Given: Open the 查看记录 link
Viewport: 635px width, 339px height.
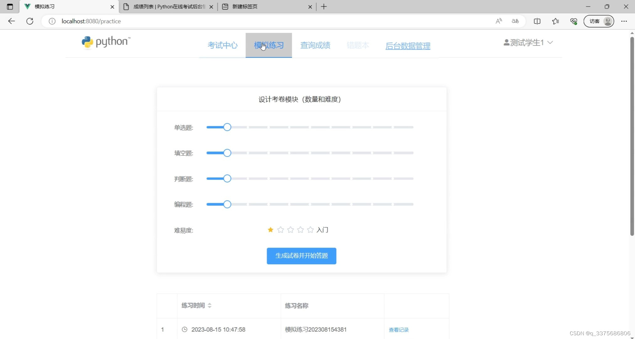Looking at the screenshot, I should (x=398, y=330).
